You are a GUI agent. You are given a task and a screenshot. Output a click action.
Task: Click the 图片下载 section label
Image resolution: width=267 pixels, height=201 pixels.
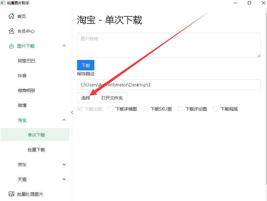click(x=26, y=46)
